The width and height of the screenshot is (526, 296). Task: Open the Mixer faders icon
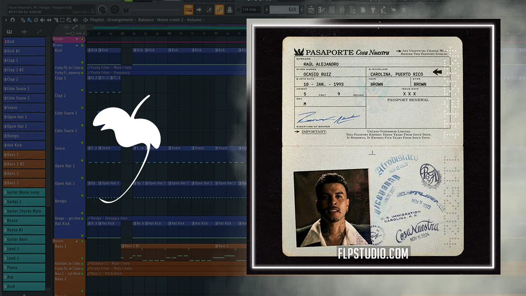(x=342, y=9)
